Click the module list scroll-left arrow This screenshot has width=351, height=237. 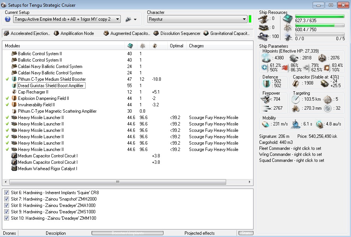(6, 182)
